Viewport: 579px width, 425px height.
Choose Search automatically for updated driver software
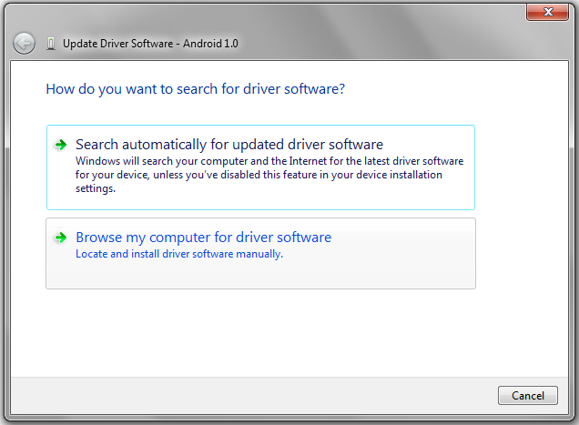coord(260,167)
